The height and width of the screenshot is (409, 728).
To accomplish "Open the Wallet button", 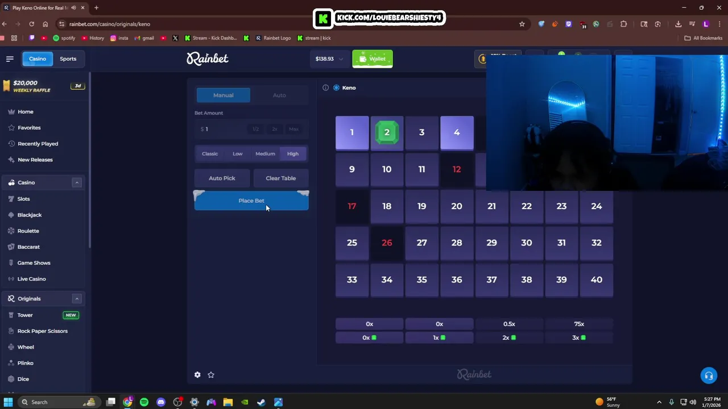I will point(373,59).
